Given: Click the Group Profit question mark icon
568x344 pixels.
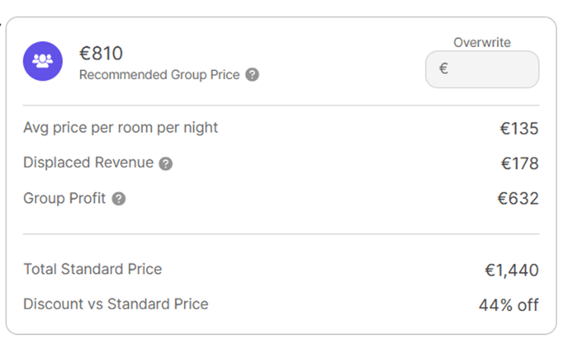Looking at the screenshot, I should coord(119,199).
